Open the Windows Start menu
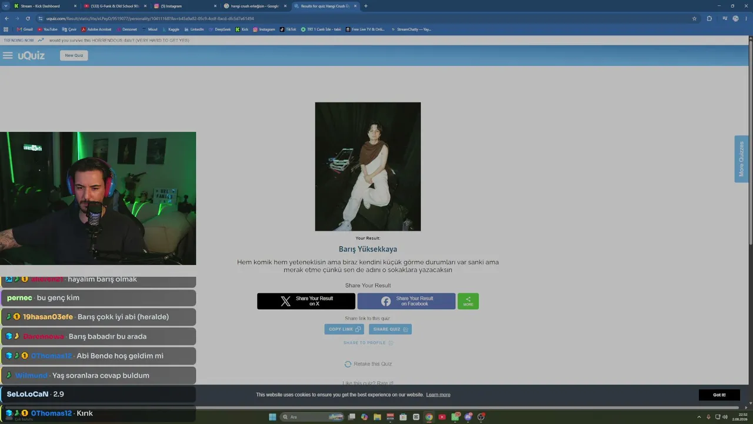This screenshot has height=424, width=753. (272, 417)
